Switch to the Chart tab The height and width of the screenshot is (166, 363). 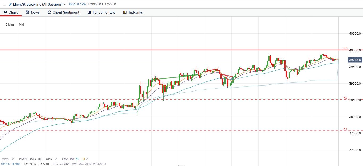(x=11, y=12)
